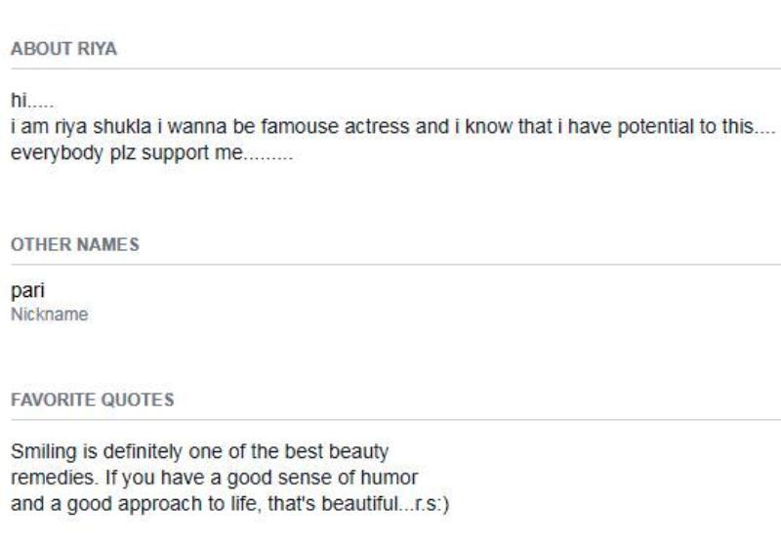This screenshot has height=547, width=781.
Task: Click the divider line under FAVORITE QUOTES
Action: [x=396, y=420]
